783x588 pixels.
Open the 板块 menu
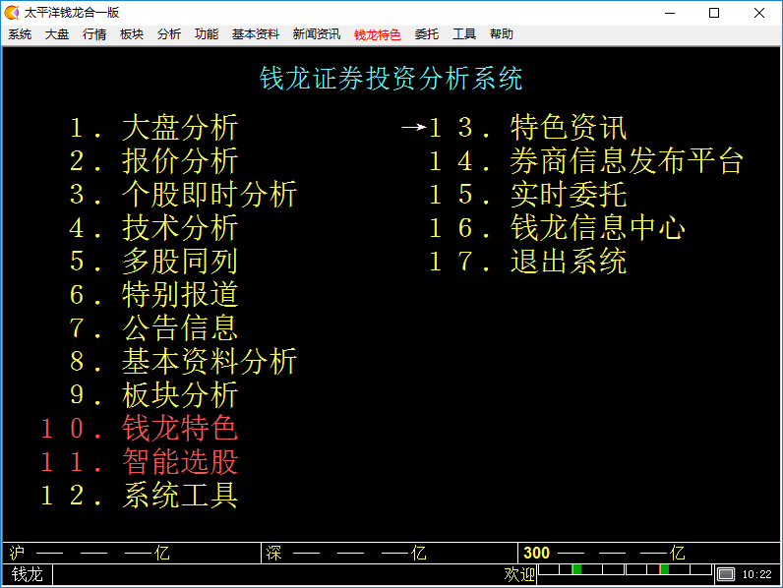(132, 34)
